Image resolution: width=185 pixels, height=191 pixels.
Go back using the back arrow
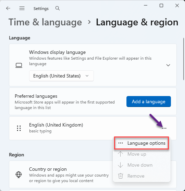click(x=8, y=8)
